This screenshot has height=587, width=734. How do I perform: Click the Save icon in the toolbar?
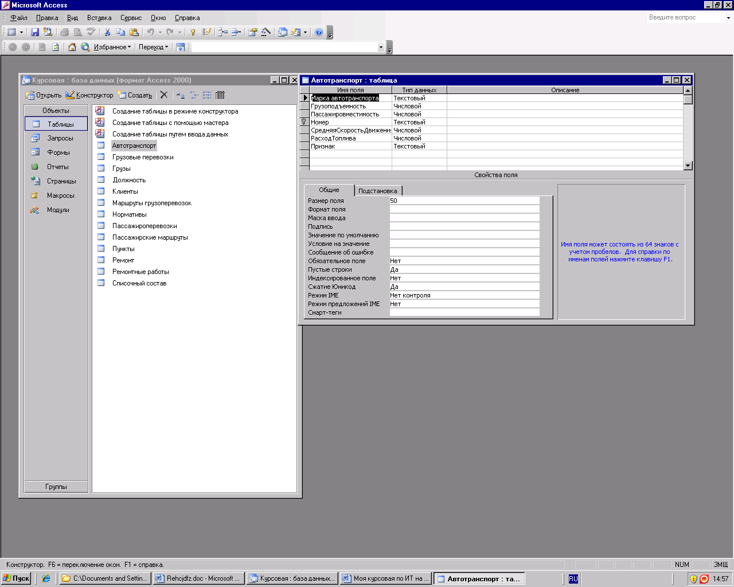click(x=35, y=33)
